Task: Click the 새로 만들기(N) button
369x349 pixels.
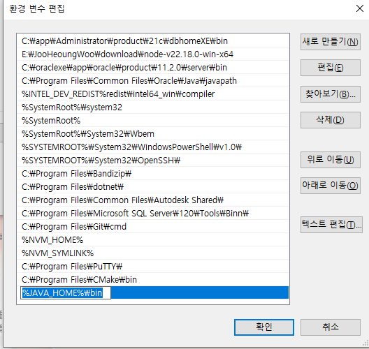Action: [x=330, y=42]
